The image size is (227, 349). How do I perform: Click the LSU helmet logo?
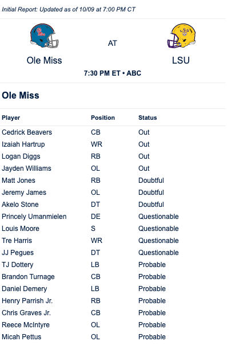coord(181,36)
